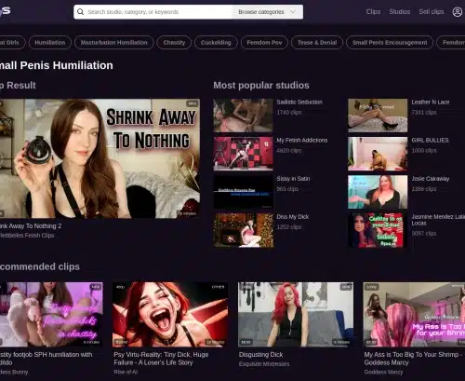Open the user account icon

pos(458,12)
